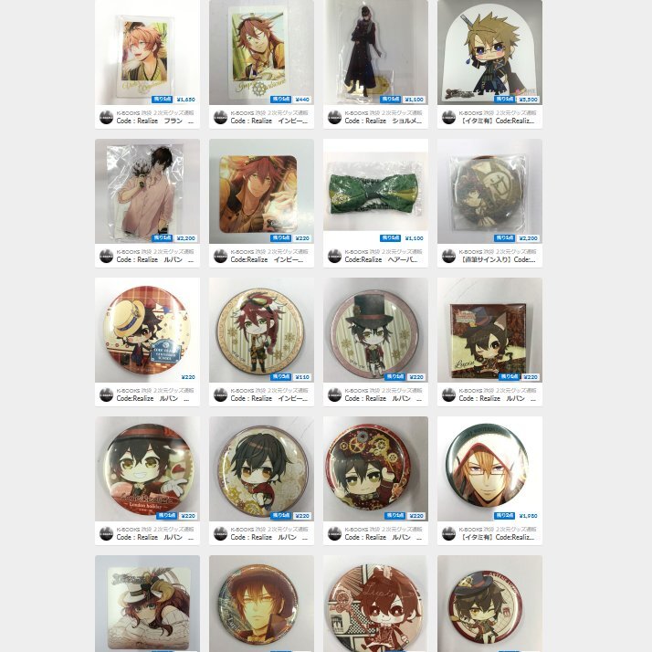Click shop avatar beside the ¥1,950 badge title
This screenshot has height=652, width=652.
(448, 533)
